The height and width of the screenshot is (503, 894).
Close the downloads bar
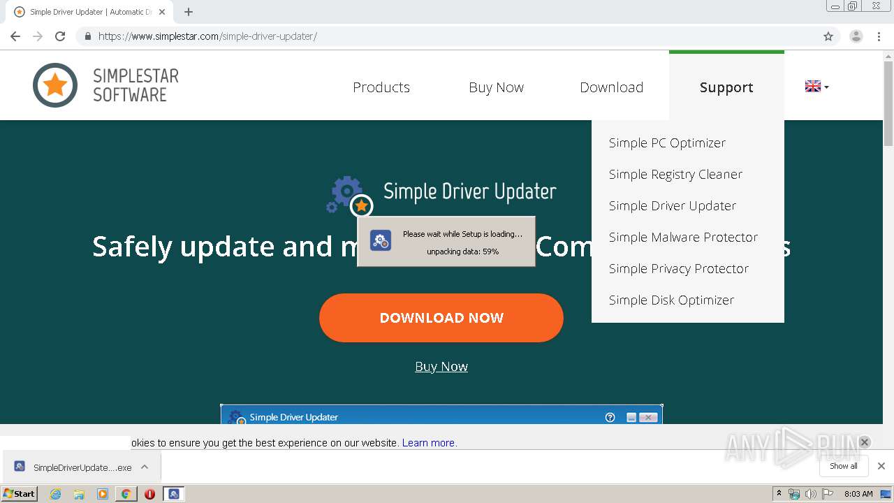point(881,466)
